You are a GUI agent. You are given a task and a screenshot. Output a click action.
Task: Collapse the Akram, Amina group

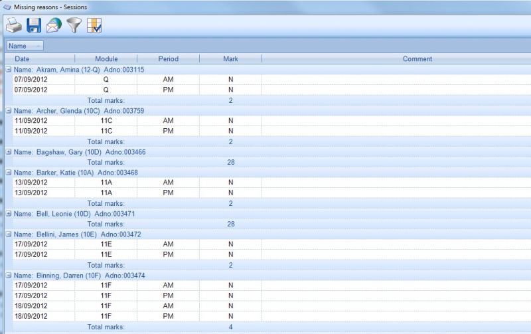pos(9,70)
